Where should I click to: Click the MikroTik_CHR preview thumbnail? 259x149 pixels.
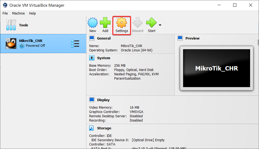(x=216, y=68)
